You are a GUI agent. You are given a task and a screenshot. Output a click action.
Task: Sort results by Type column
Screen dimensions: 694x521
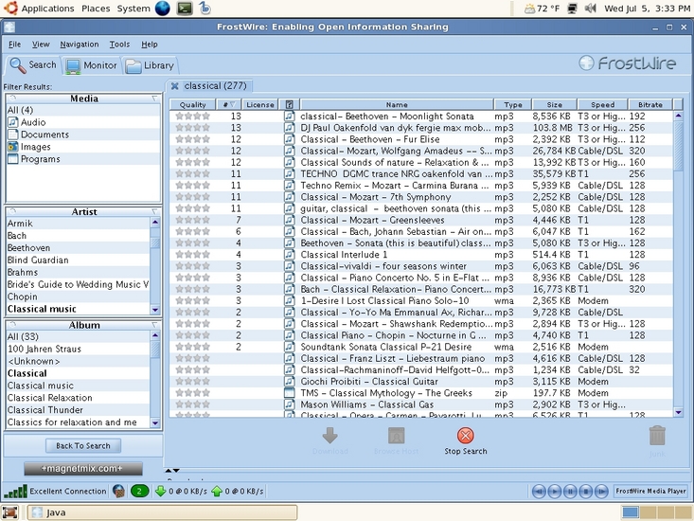pos(512,104)
